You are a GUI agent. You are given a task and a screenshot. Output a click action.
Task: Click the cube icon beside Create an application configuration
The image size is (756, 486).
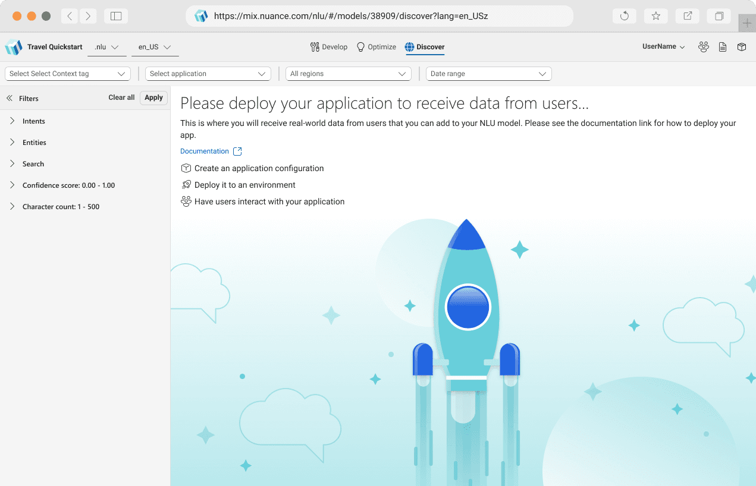(x=186, y=168)
